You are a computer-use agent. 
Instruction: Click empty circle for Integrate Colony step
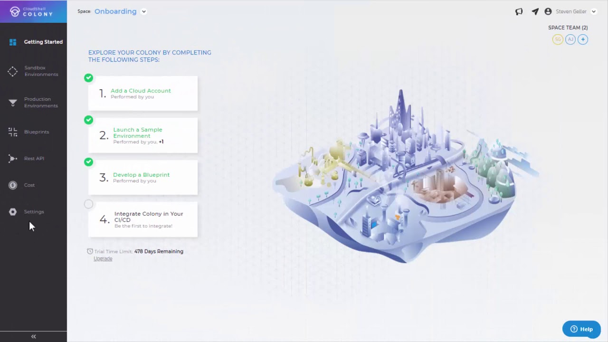pyautogui.click(x=88, y=204)
